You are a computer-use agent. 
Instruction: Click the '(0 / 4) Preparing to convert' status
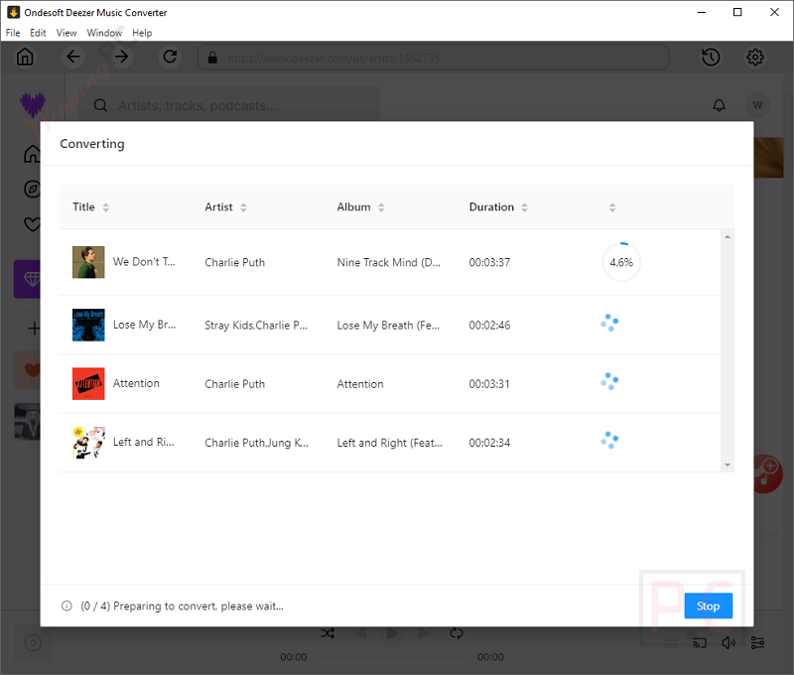pos(182,607)
